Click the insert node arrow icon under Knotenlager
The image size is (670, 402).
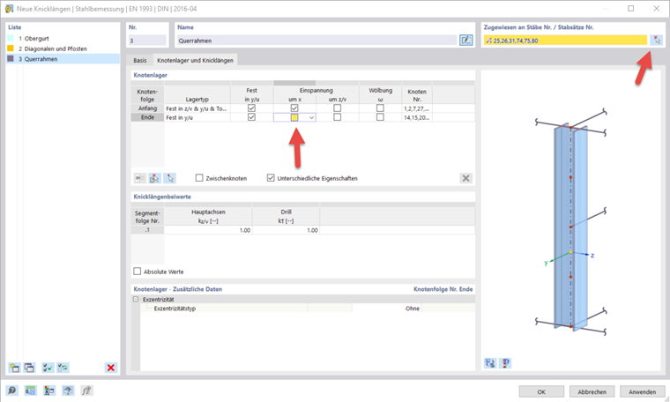tap(139, 178)
